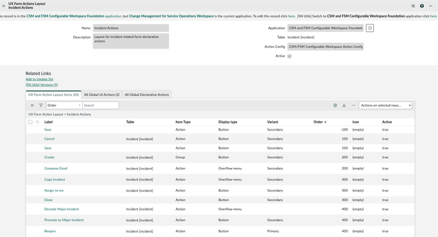The height and width of the screenshot is (237, 438).
Task: Open more options ellipsis in form header
Action: coord(430,6)
